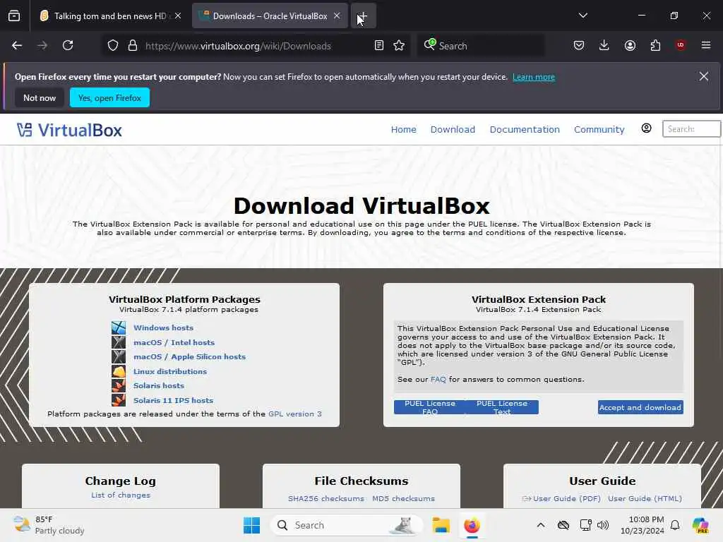List all tabs dropdown

[x=583, y=16]
